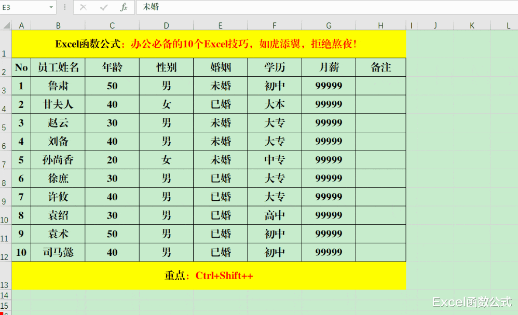This screenshot has width=518, height=315.
Task: Click the cell containing 鲁肃
Action: pyautogui.click(x=58, y=86)
